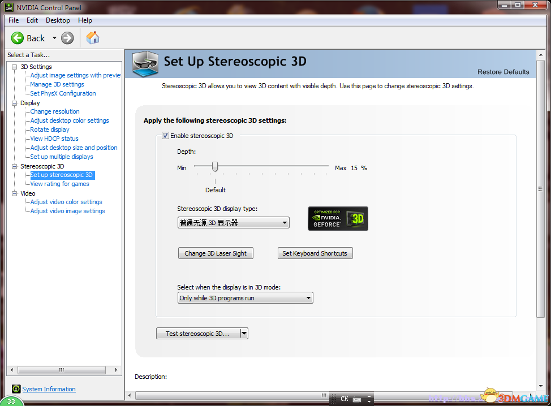Collapse the 3D Settings tree node
The width and height of the screenshot is (551, 406).
14,67
